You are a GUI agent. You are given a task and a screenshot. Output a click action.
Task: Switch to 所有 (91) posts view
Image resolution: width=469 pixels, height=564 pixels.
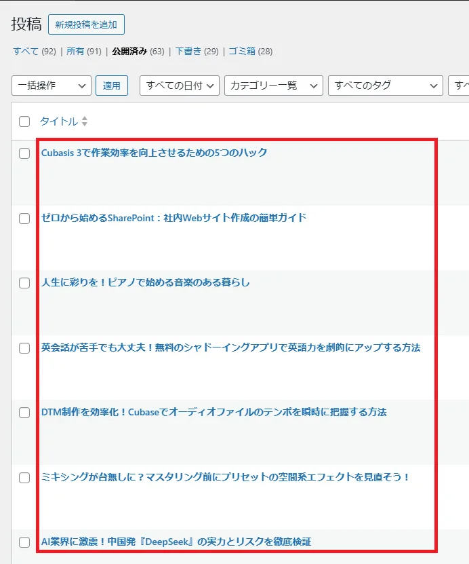tap(83, 52)
